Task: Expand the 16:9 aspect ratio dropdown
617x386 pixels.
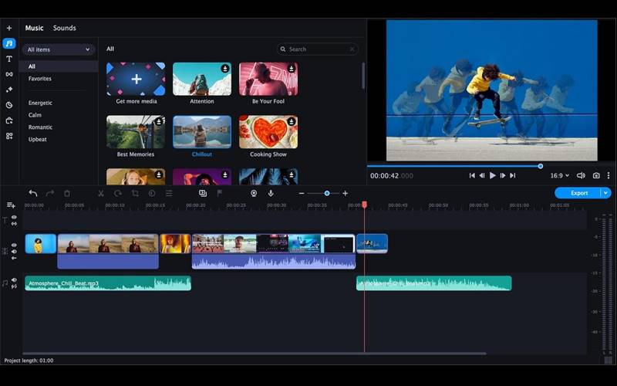Action: tap(561, 175)
